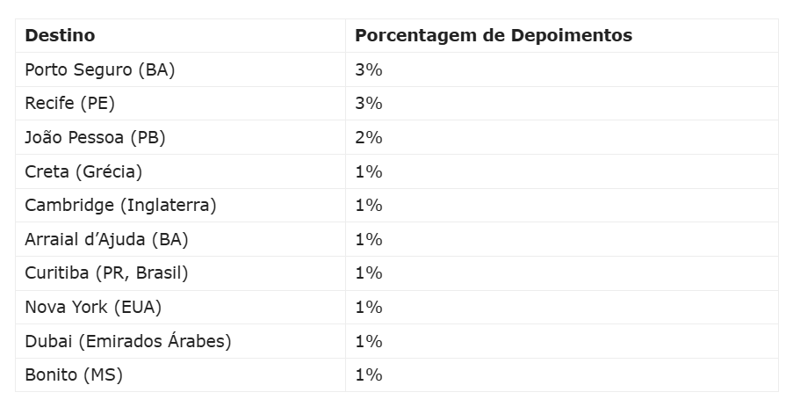This screenshot has height=407, width=786.
Task: Click the Dubai (Emirados Árabes) cell
Action: coord(128,341)
